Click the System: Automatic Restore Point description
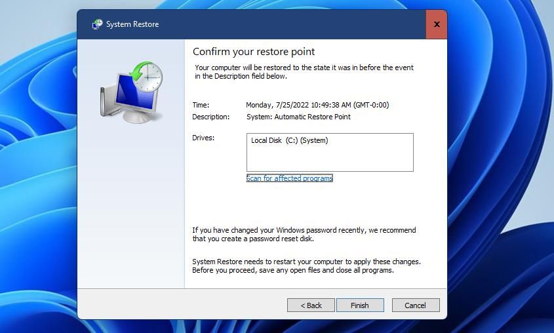Image resolution: width=554 pixels, height=333 pixels. [298, 117]
